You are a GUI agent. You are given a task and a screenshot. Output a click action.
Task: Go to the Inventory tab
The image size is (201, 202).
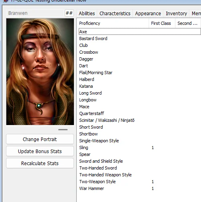(x=176, y=14)
